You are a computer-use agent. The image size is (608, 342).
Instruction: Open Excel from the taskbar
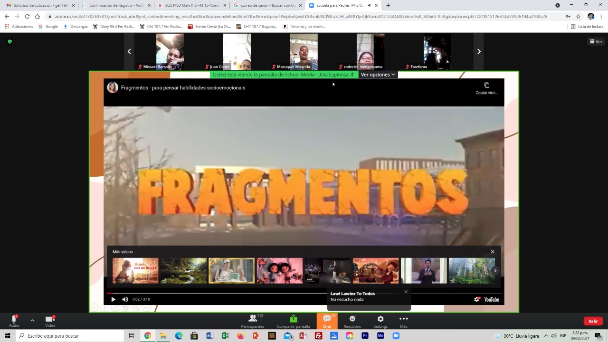coord(225,336)
